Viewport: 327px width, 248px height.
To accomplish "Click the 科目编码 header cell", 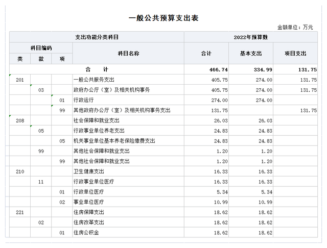I will 41,47.
